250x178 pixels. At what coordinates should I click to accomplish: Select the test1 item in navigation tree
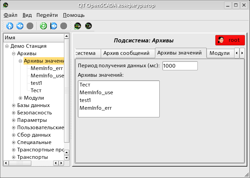click(36, 83)
